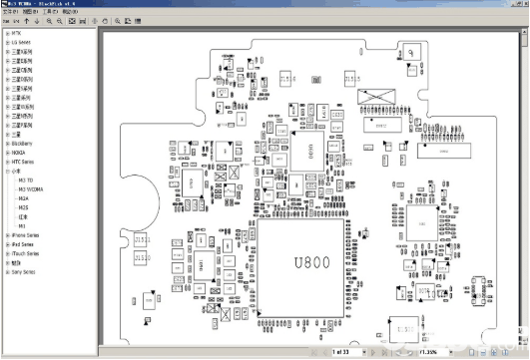
Task: Click the up arrow toolbar icon
Action: 27,21
